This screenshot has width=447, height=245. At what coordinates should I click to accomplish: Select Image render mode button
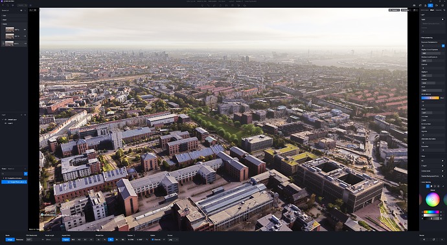click(10, 240)
